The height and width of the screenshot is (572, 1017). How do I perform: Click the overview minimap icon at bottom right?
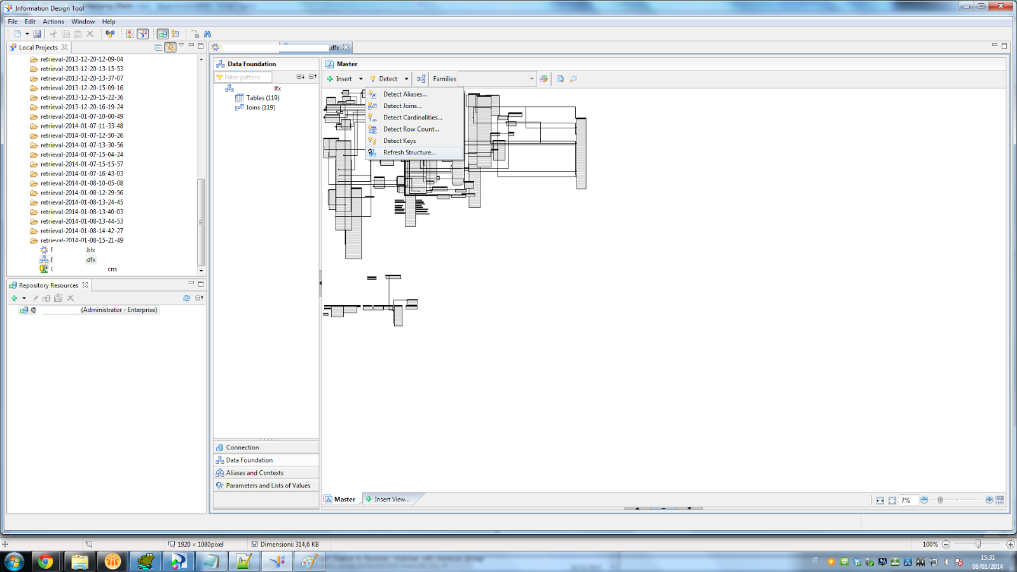click(1000, 500)
